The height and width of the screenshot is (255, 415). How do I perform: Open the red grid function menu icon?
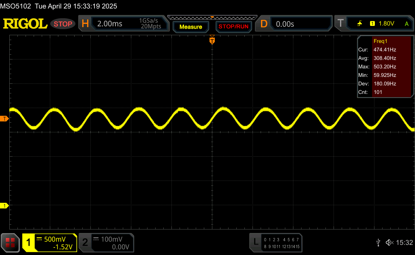point(11,242)
